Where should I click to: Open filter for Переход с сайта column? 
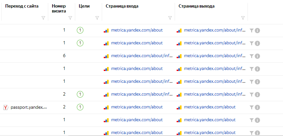43,18
